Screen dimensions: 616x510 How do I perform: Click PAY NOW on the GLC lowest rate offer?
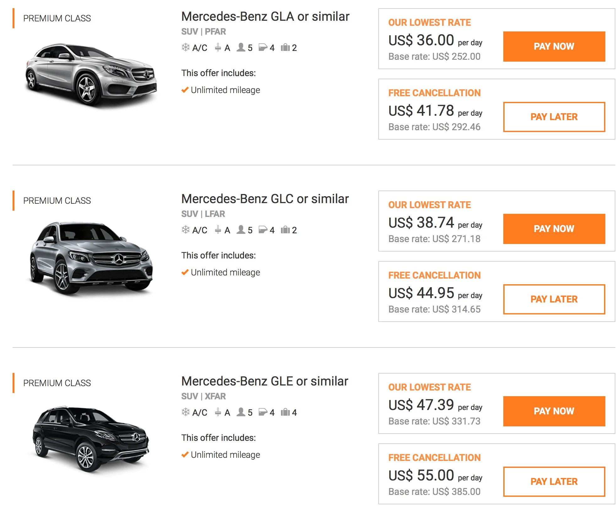pyautogui.click(x=554, y=229)
